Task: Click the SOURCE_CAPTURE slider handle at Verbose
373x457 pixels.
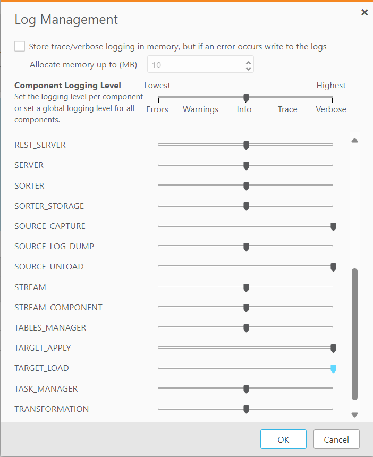Action: point(333,226)
